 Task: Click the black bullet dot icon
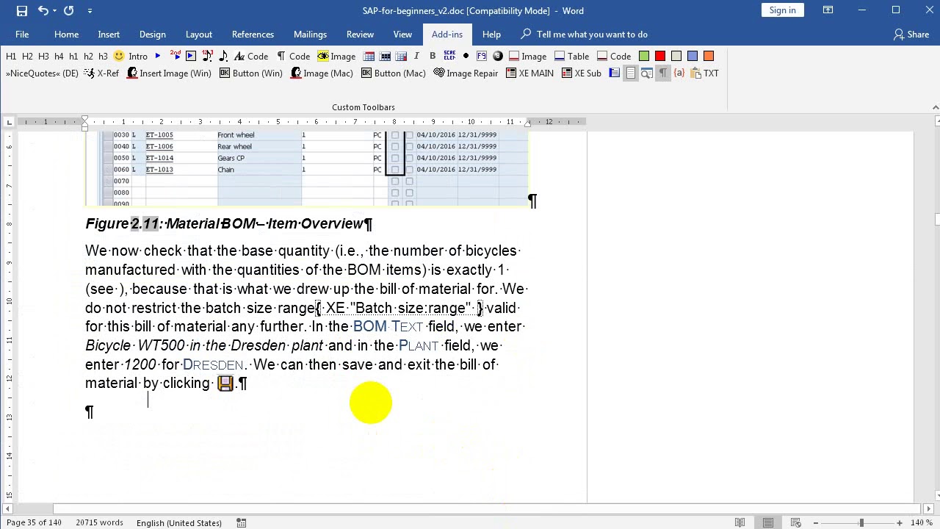(466, 56)
